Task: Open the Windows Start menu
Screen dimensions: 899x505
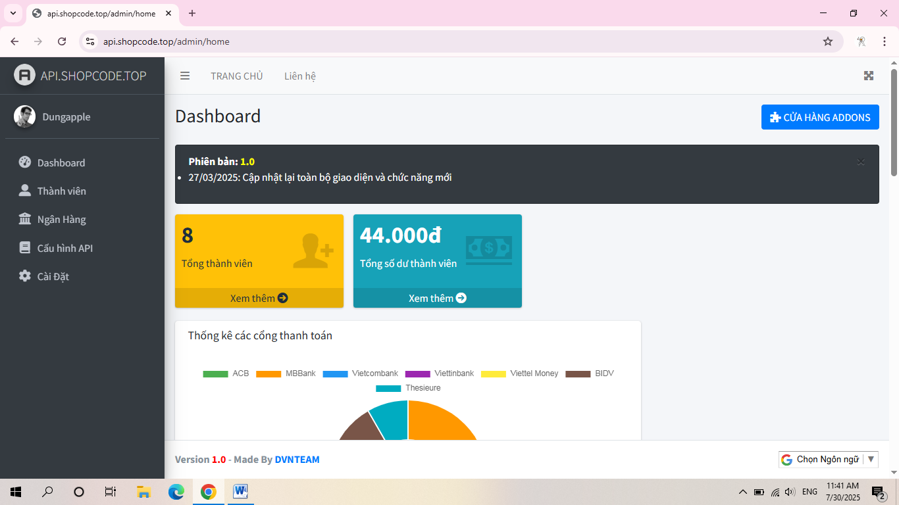Action: pyautogui.click(x=16, y=492)
